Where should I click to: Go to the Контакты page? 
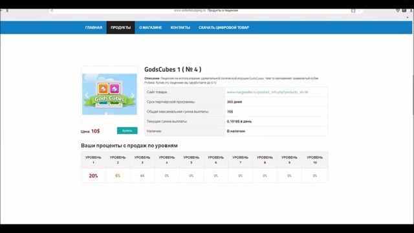coord(180,27)
